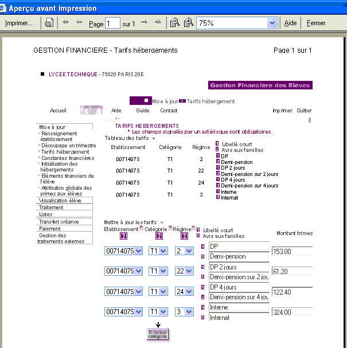The height and width of the screenshot is (348, 347).
Task: Click the amount field showing 153.00
Action: pos(292,252)
